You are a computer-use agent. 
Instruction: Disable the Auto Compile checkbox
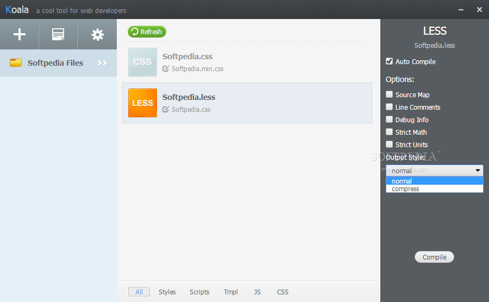point(389,61)
